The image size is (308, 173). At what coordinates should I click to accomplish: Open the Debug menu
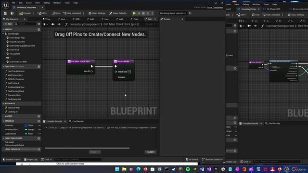click(47, 3)
